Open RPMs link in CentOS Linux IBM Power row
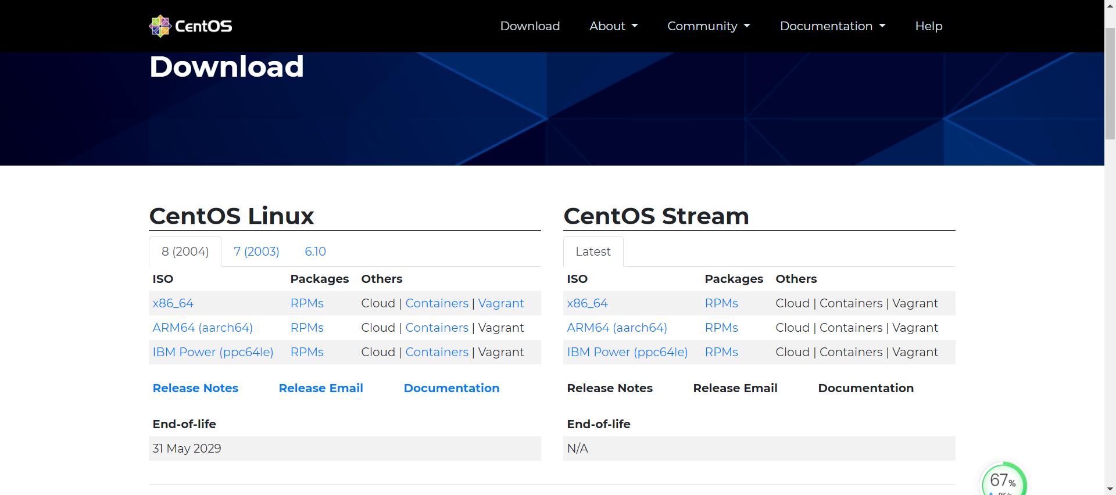 pyautogui.click(x=307, y=352)
